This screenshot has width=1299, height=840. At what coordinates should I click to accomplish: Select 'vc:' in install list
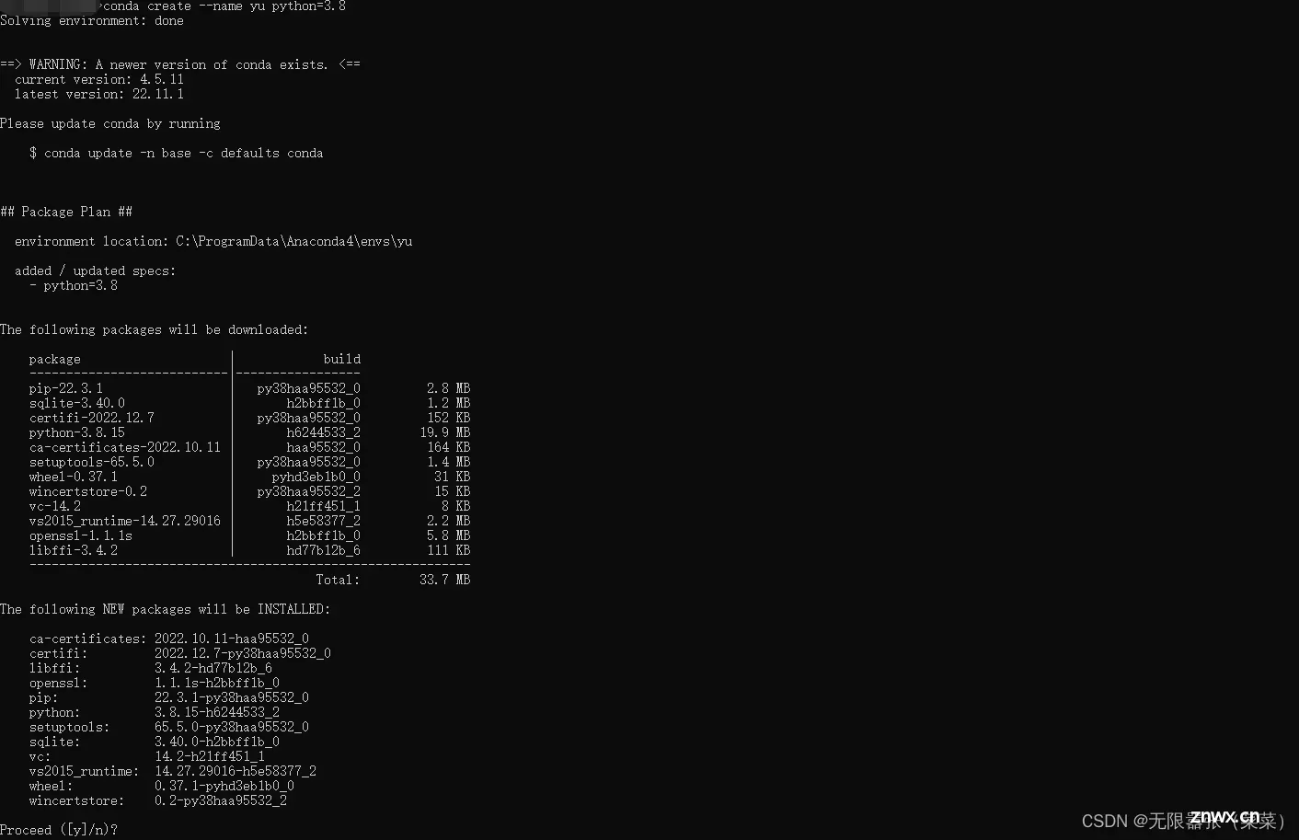point(40,756)
